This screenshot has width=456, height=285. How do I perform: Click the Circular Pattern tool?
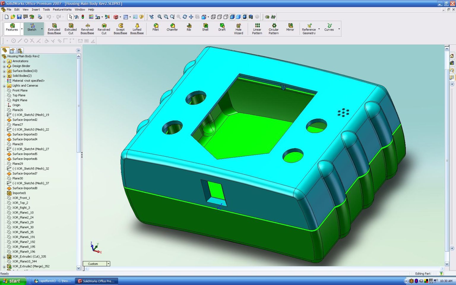(x=273, y=29)
